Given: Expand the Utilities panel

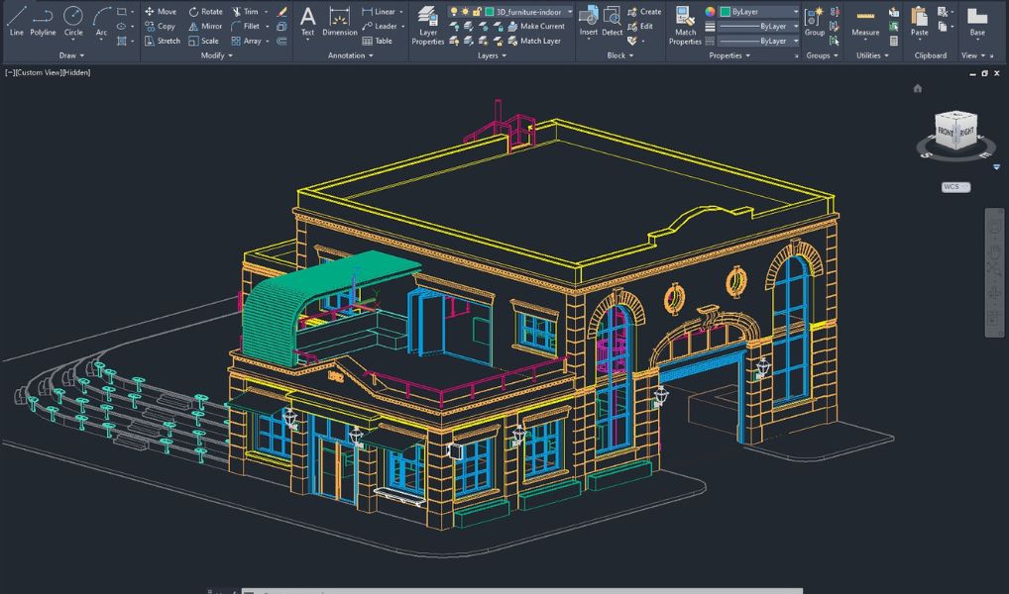Looking at the screenshot, I should [x=872, y=55].
